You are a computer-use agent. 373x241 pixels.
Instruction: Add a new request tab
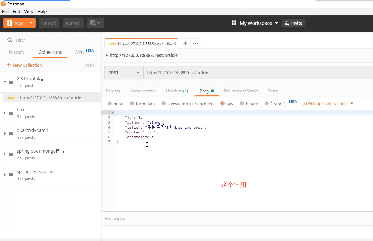[185, 43]
